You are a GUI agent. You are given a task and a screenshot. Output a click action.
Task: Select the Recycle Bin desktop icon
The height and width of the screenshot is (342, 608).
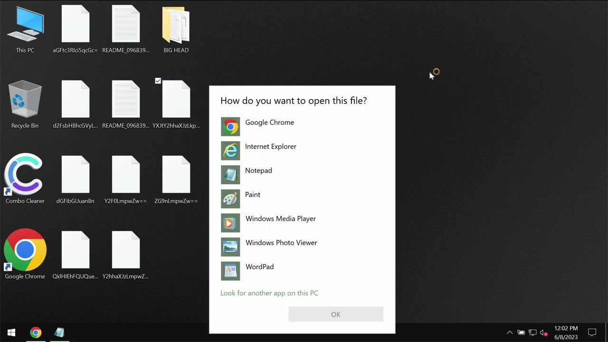25,105
